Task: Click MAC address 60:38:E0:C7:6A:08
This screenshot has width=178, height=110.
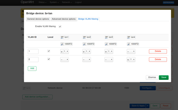Action: point(92,88)
